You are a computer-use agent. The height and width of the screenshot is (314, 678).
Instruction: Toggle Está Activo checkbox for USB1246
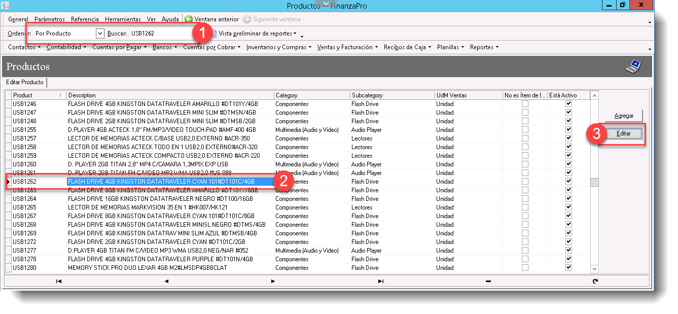point(568,104)
